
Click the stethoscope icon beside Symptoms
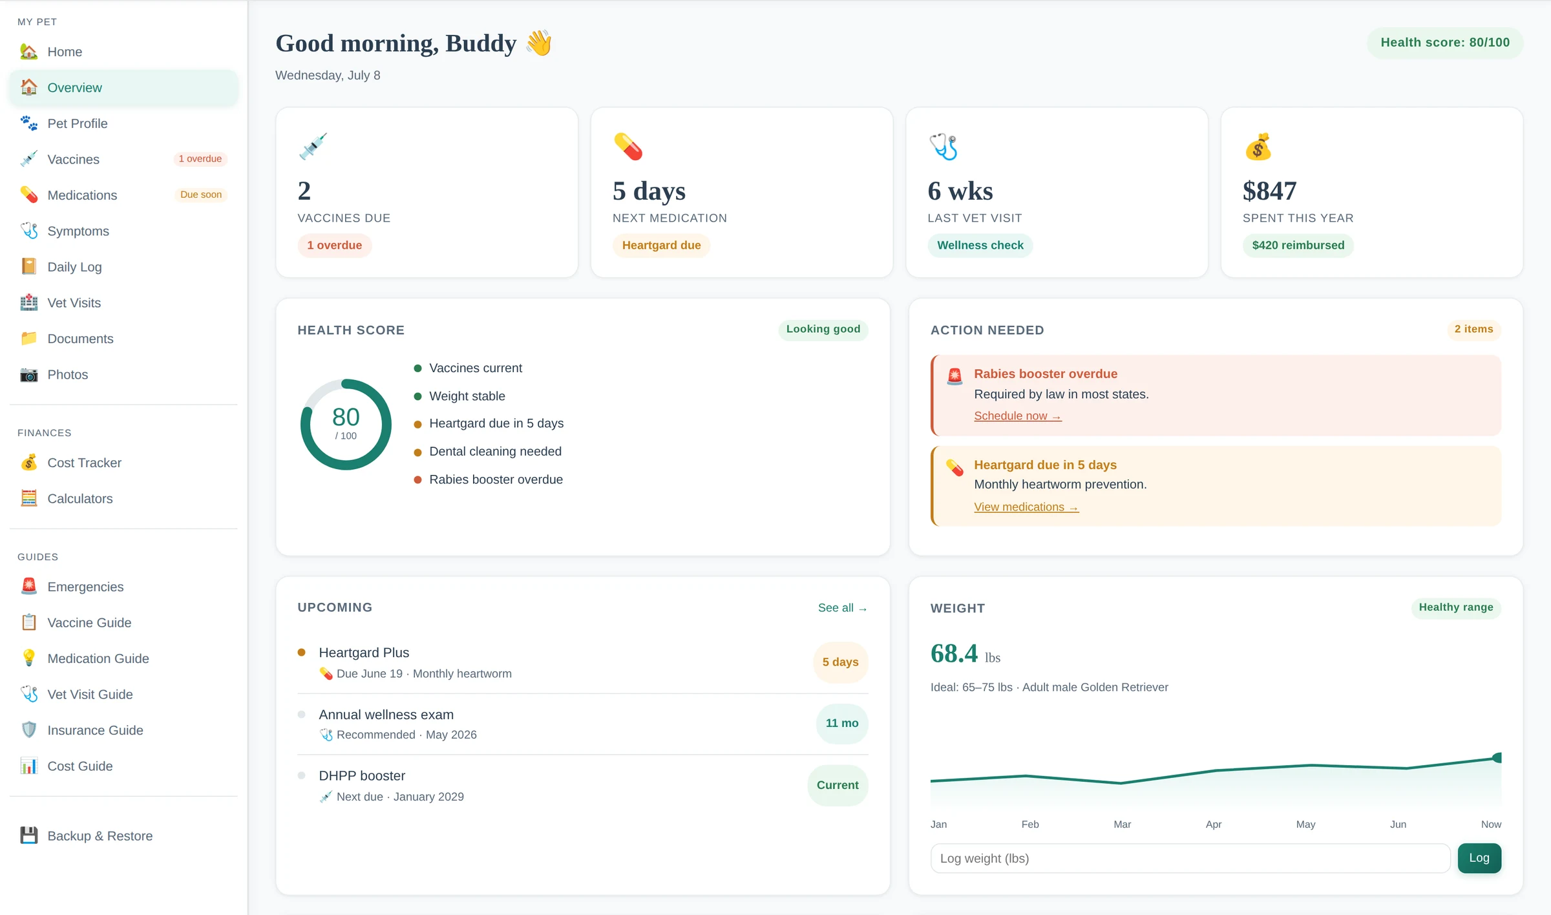coord(28,231)
